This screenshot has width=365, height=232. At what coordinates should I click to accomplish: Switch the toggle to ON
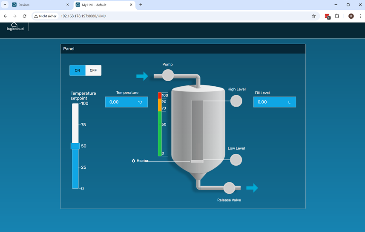pos(77,71)
